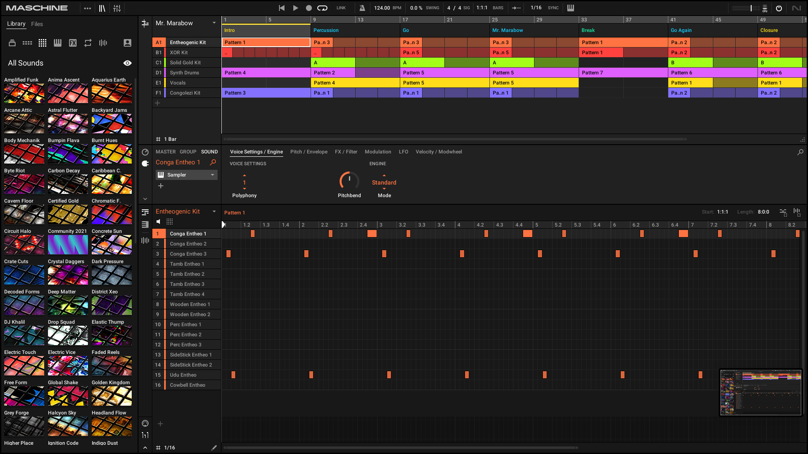Click the GROUP tab

point(188,152)
